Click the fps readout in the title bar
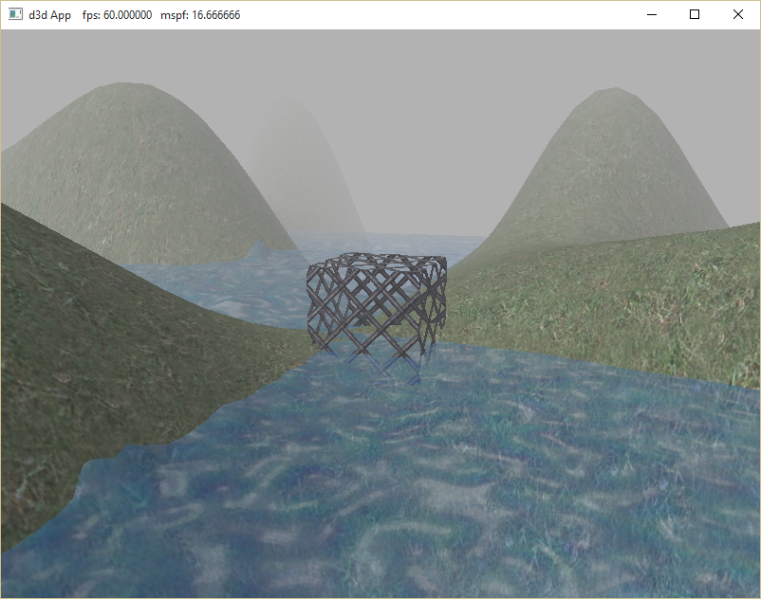This screenshot has height=599, width=761. 117,15
